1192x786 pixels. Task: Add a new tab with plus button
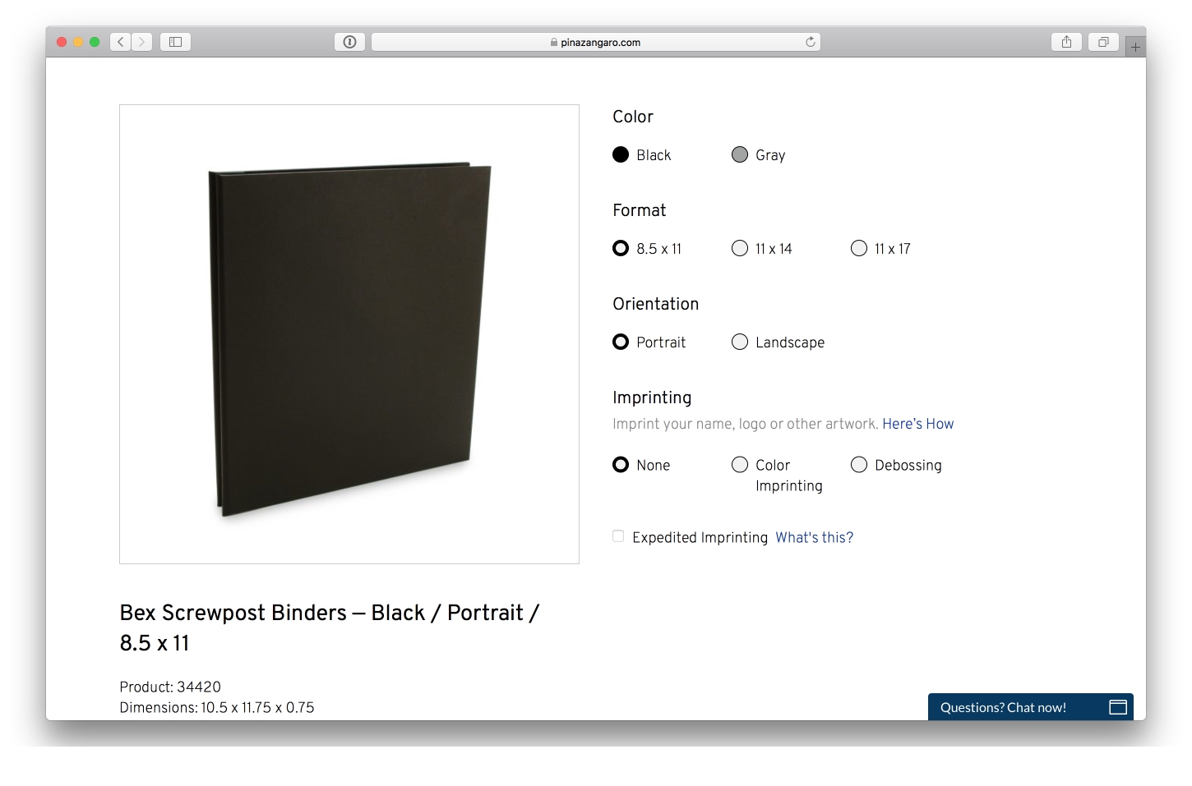(1135, 47)
